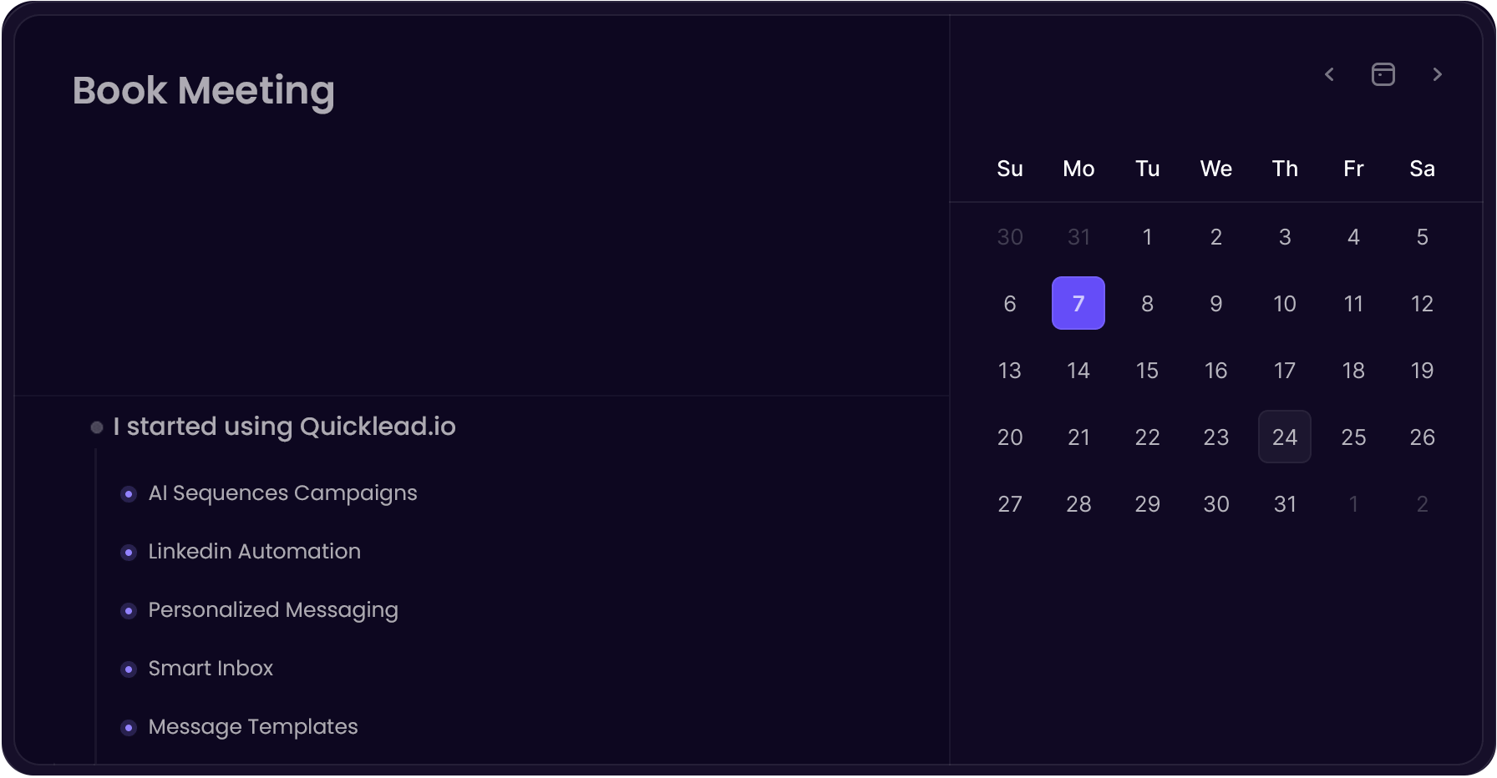This screenshot has height=778, width=1497.
Task: Collapse the 'I started using Quicklead.io' section
Action: coord(97,427)
